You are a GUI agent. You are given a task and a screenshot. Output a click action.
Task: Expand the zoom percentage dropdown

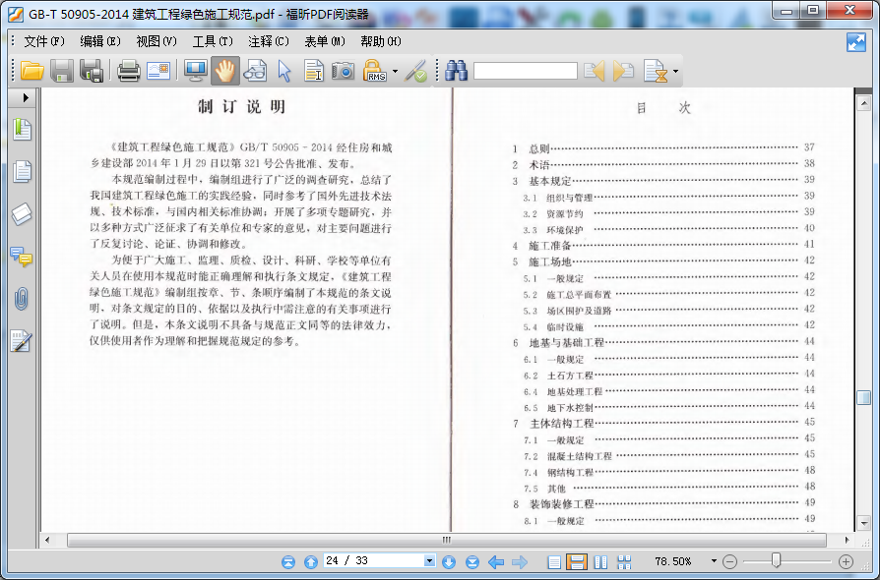pos(712,561)
